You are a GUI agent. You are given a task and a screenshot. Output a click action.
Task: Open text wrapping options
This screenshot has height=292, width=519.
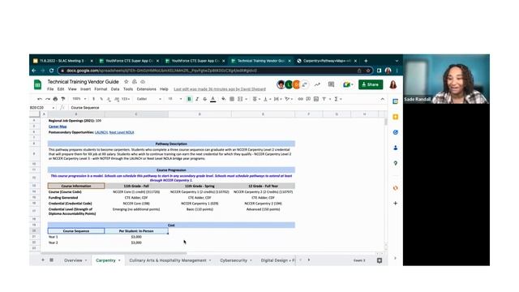click(x=277, y=99)
